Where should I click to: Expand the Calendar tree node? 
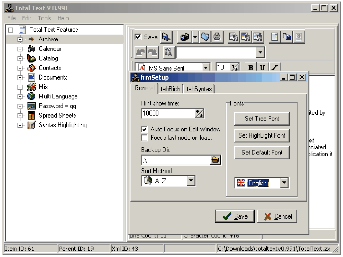click(20, 49)
